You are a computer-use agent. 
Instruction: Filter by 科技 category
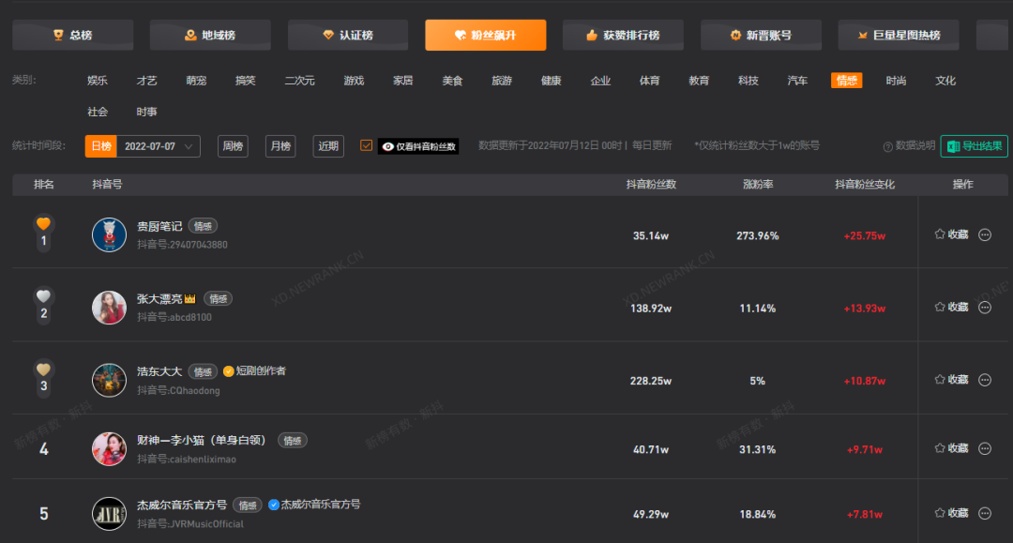(748, 81)
